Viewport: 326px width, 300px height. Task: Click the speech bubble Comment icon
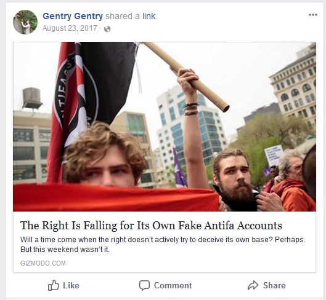(144, 285)
